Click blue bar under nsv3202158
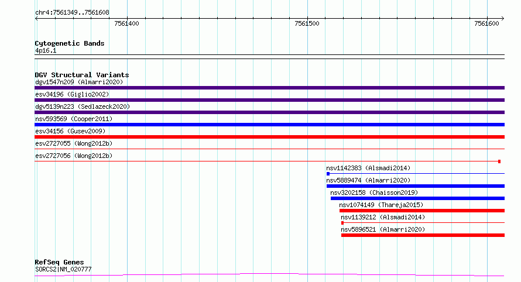 (x=417, y=198)
